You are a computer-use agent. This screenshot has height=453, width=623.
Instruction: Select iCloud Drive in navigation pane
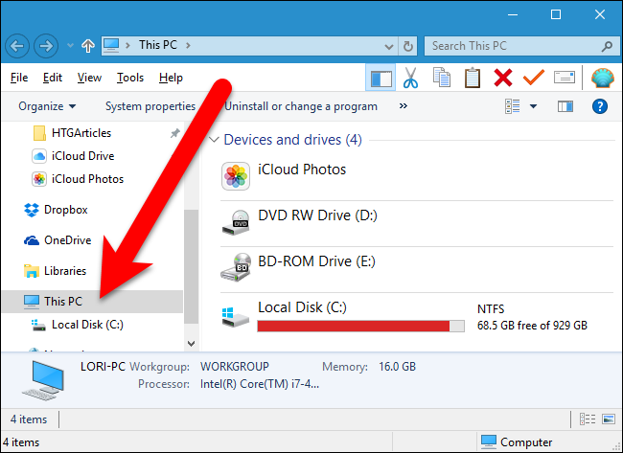[x=82, y=156]
